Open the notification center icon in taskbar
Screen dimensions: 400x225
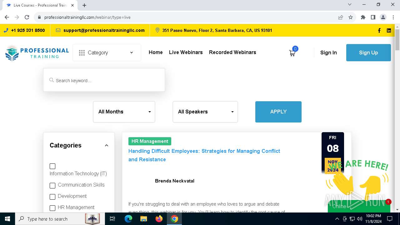[x=390, y=219]
